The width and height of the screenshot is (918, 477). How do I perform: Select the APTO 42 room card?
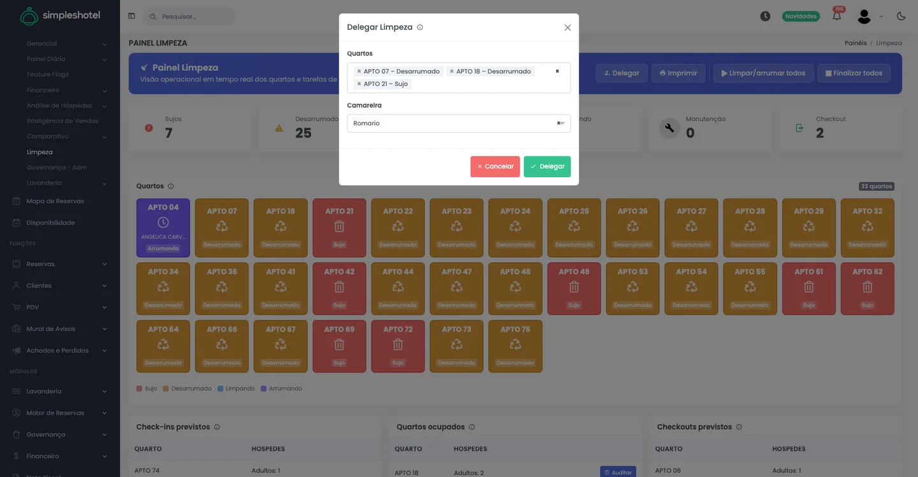coord(339,288)
